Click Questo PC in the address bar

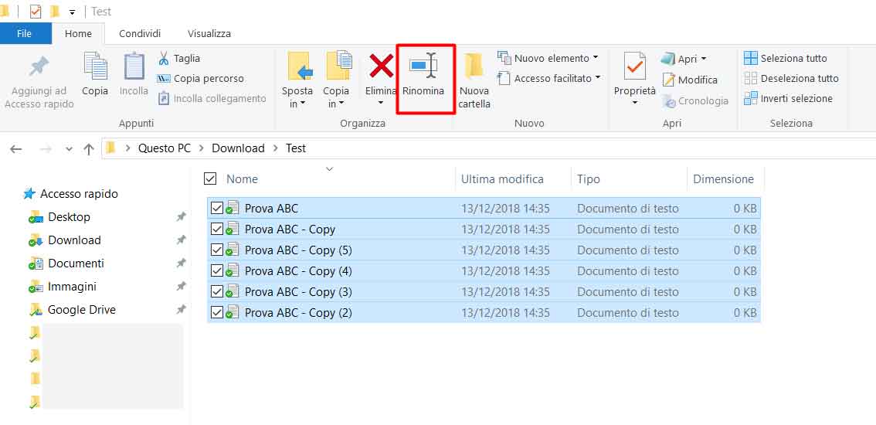tap(165, 148)
